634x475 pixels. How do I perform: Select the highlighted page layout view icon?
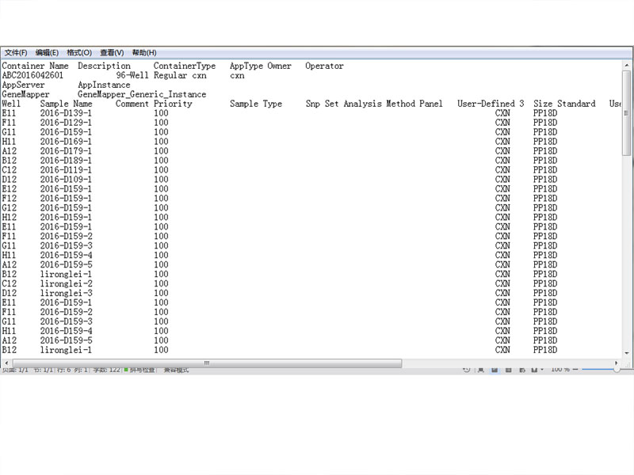point(495,370)
